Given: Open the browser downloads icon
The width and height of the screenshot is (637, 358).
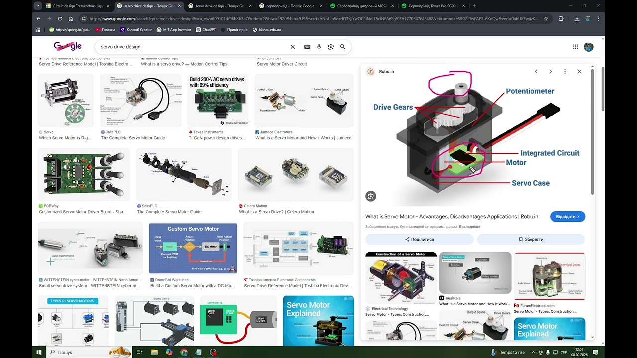Looking at the screenshot, I should (577, 19).
